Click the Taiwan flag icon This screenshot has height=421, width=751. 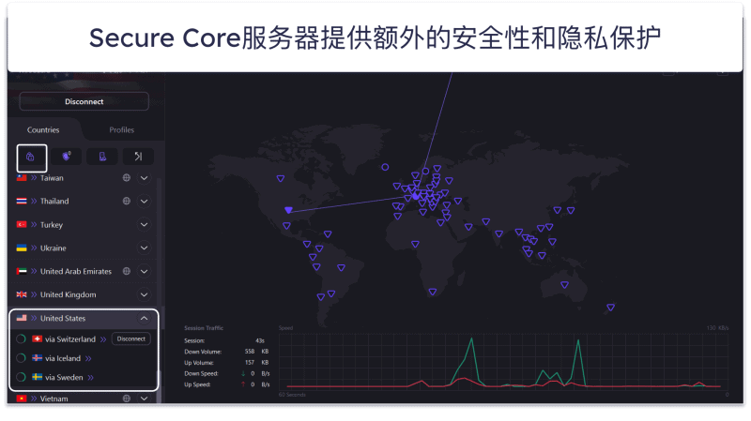tap(22, 177)
